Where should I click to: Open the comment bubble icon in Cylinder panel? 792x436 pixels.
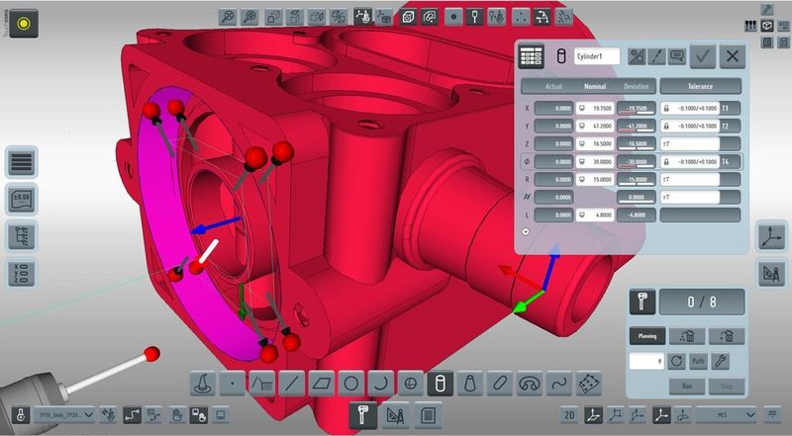click(676, 56)
